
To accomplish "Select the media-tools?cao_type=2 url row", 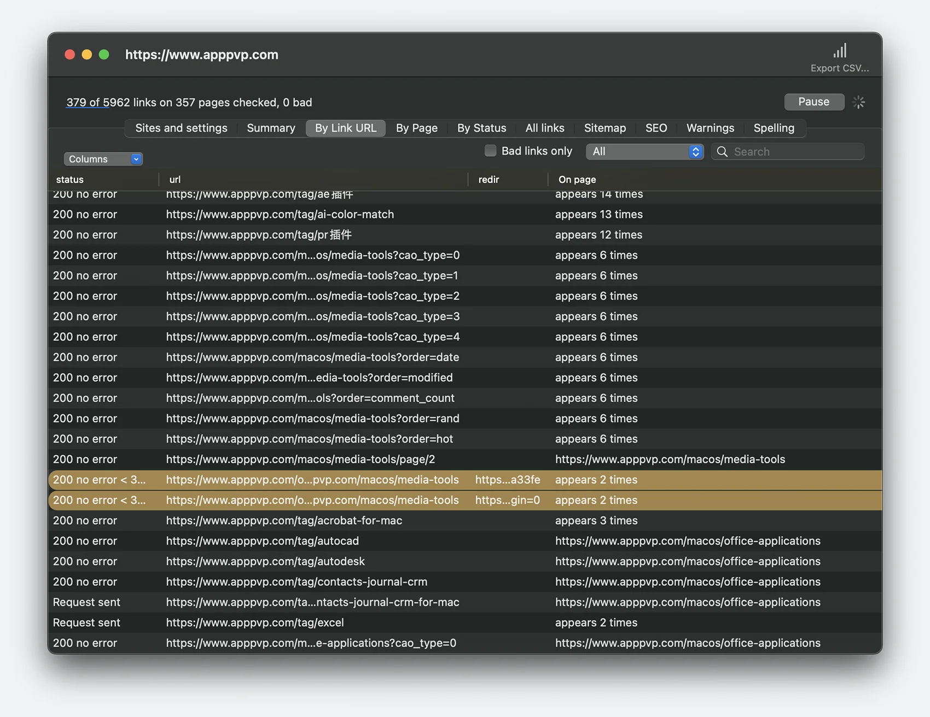I will 313,296.
